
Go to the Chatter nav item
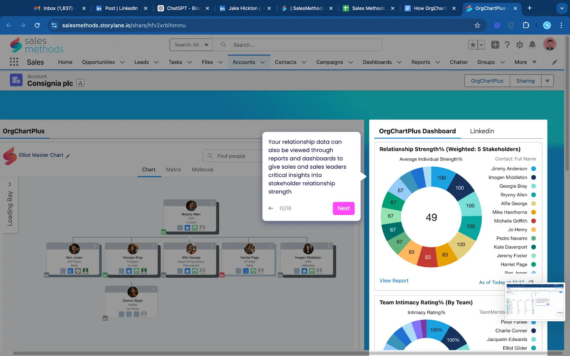pos(459,62)
